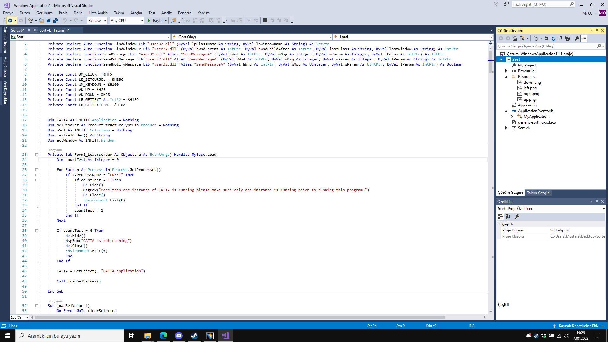Click the Open File toolbar icon
This screenshot has width=608, height=342.
click(41, 21)
